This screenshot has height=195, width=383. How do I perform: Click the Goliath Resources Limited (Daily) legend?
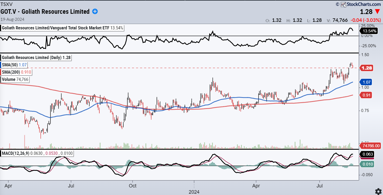[x=36, y=57]
